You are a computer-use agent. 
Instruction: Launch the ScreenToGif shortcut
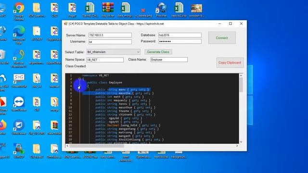click(19, 80)
